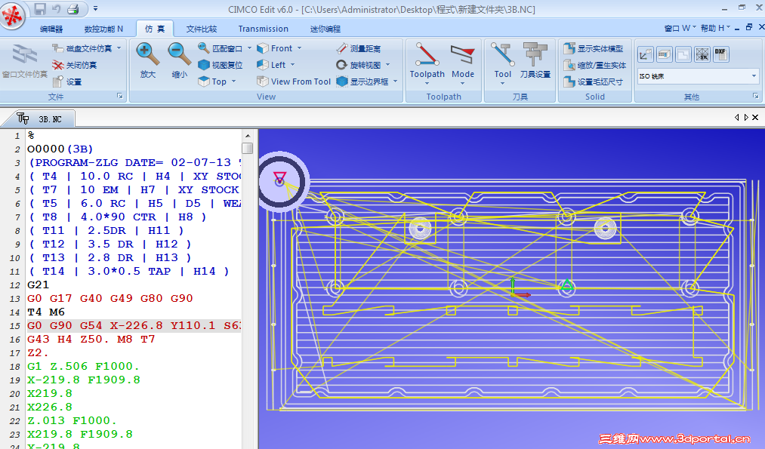Click the CIMCO application logo button
Screen dimensions: 765x449
pyautogui.click(x=12, y=15)
